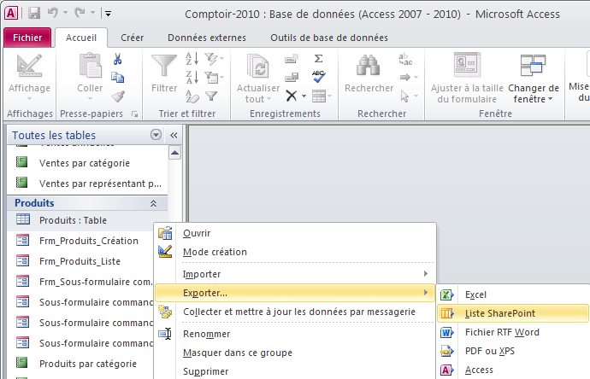Click the Fichier button
590x379 pixels.
(x=27, y=38)
